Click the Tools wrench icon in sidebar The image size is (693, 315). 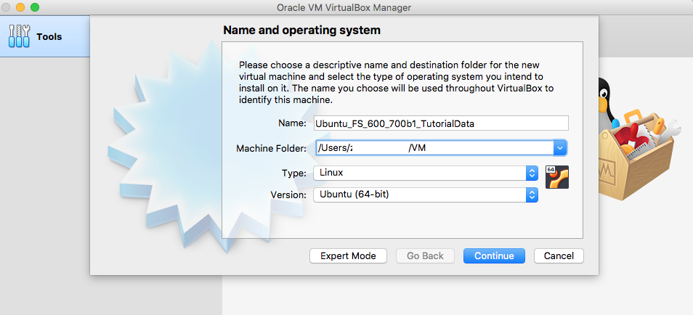click(x=19, y=36)
